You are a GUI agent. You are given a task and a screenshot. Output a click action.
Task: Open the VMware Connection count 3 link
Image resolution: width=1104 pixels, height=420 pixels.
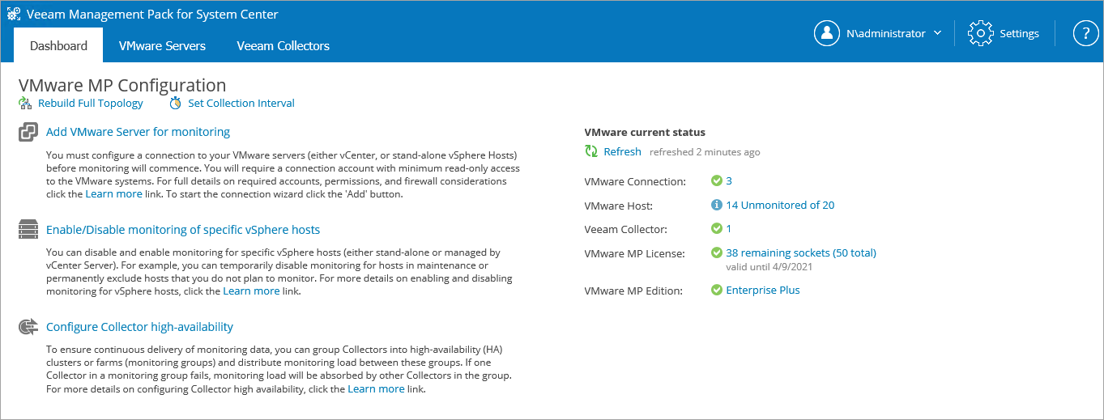(729, 181)
